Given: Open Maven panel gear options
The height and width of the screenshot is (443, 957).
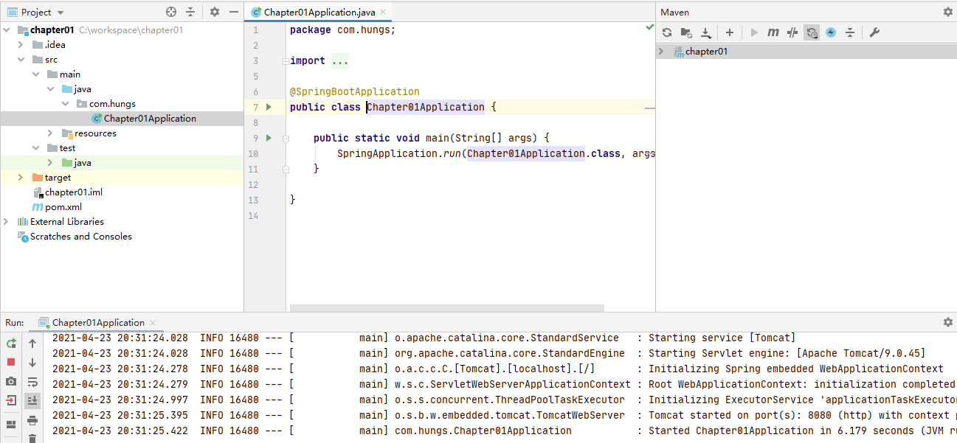Looking at the screenshot, I should (948, 12).
